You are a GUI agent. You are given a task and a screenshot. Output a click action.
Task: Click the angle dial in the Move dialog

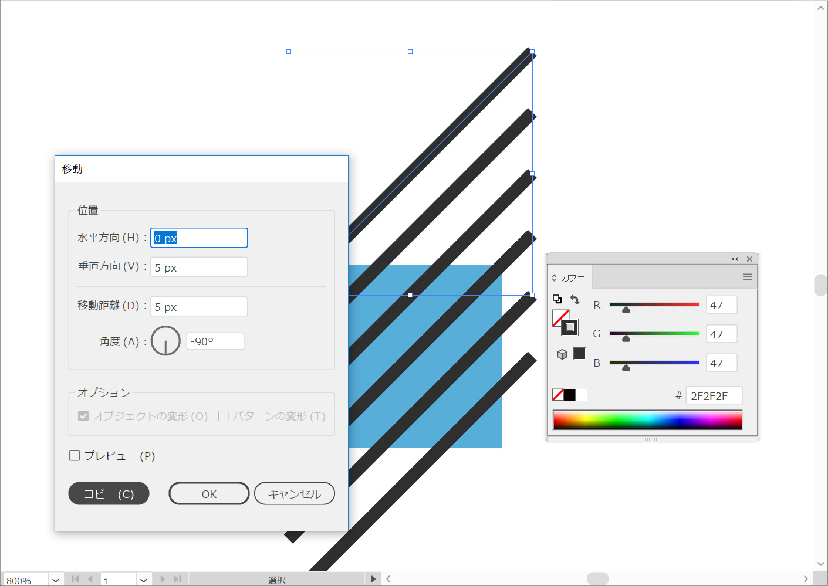[x=165, y=341]
